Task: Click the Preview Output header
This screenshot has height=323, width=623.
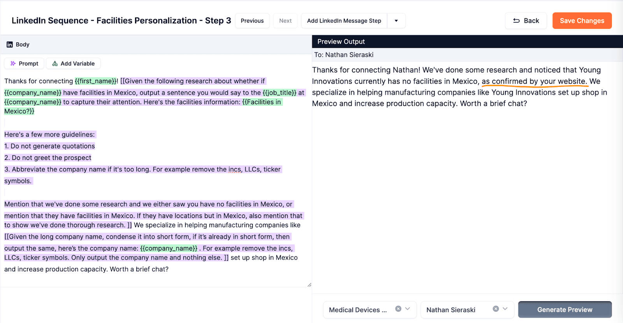Action: (x=467, y=42)
